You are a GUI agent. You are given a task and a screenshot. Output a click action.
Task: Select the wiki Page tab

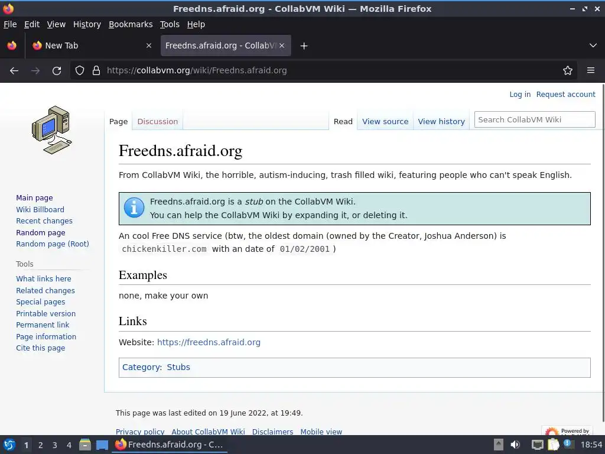click(x=118, y=122)
